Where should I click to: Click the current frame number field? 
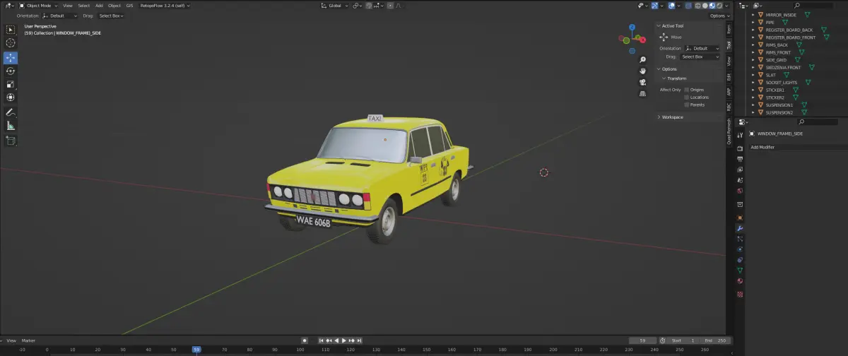(642, 340)
